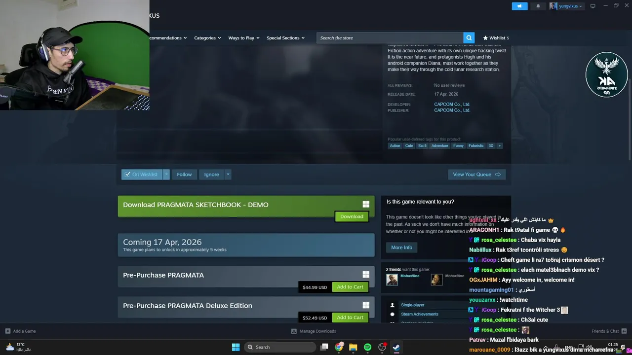Open the second Mohax9ine friend avatar
The width and height of the screenshot is (632, 355).
tap(436, 280)
